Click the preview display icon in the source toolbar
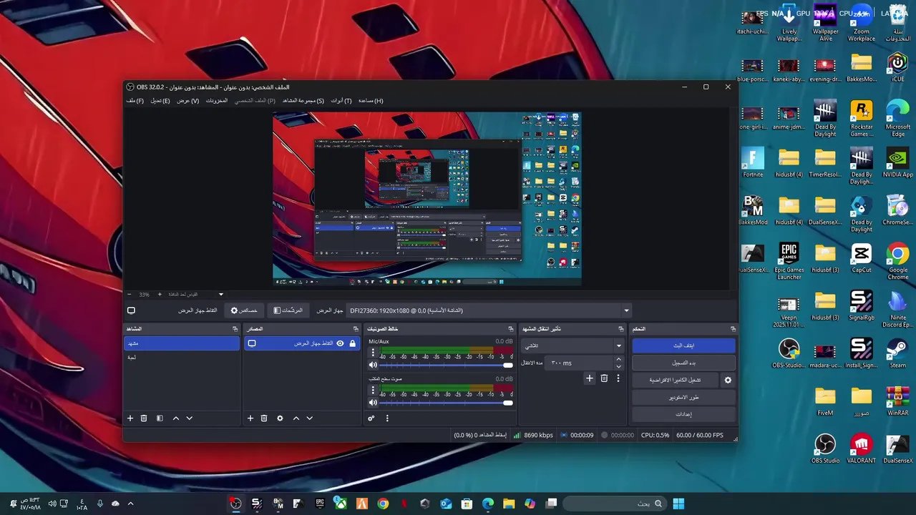 (131, 310)
